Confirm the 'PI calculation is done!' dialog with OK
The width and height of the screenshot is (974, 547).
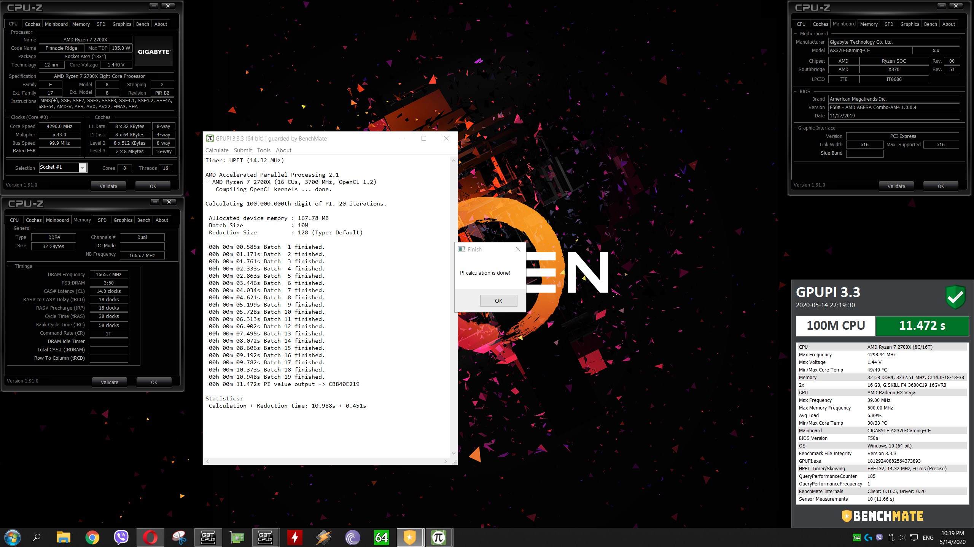(x=498, y=300)
